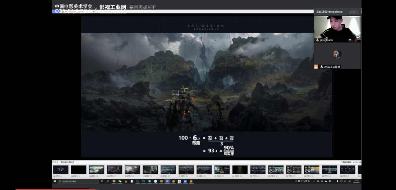The width and height of the screenshot is (396, 190).
Task: Click the red video progress bar
Action: tap(55, 189)
